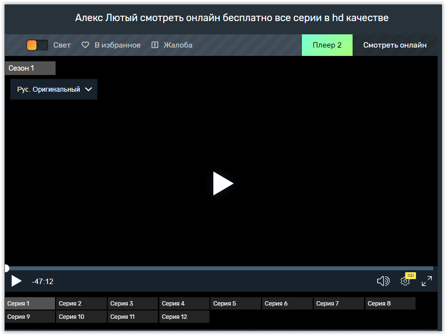Toggle the Свет light switch
The width and height of the screenshot is (446, 335).
tap(37, 45)
